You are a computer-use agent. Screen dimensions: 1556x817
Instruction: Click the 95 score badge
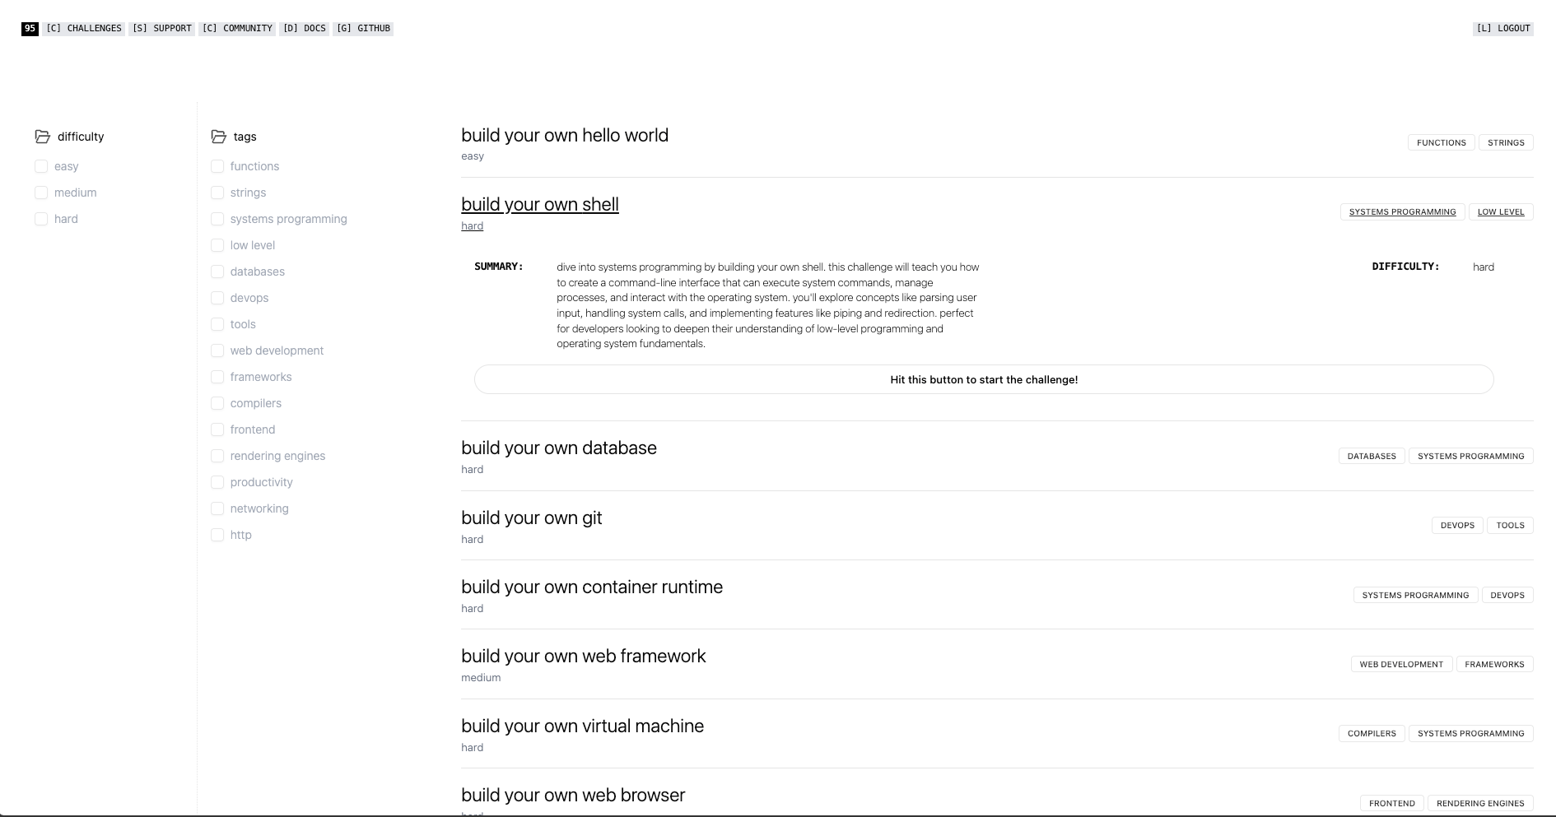[x=30, y=29]
